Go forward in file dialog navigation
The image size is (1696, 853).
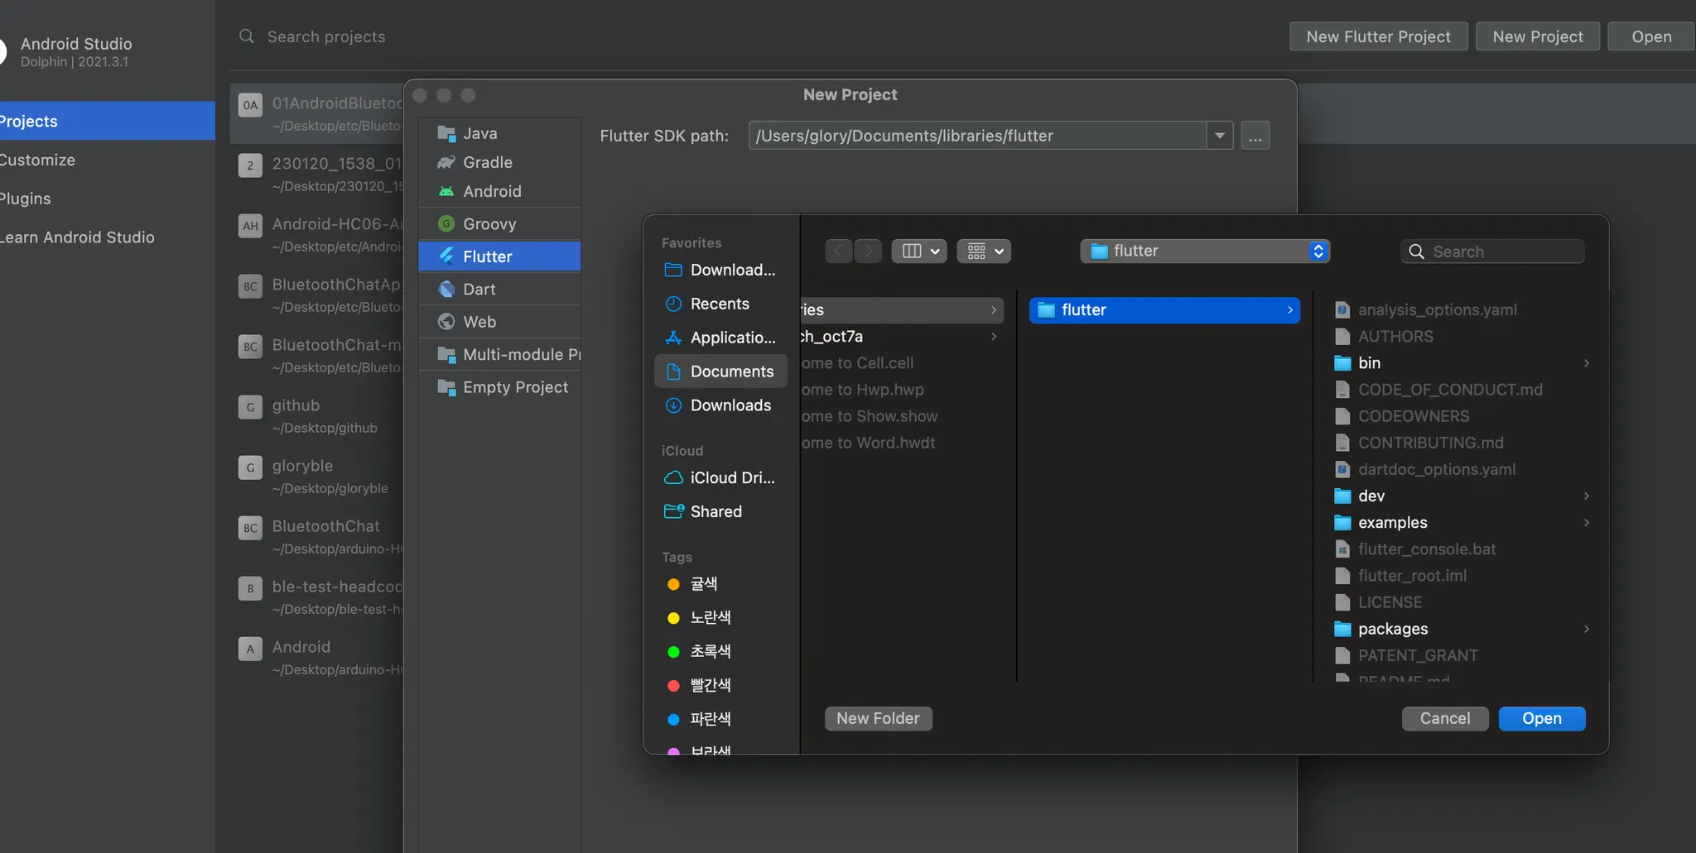867,251
